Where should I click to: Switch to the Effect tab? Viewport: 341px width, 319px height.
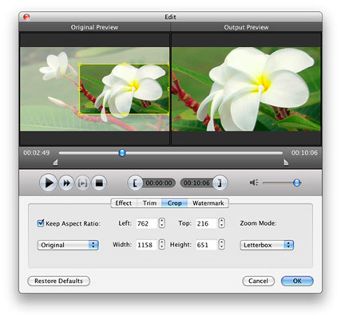[x=124, y=203]
